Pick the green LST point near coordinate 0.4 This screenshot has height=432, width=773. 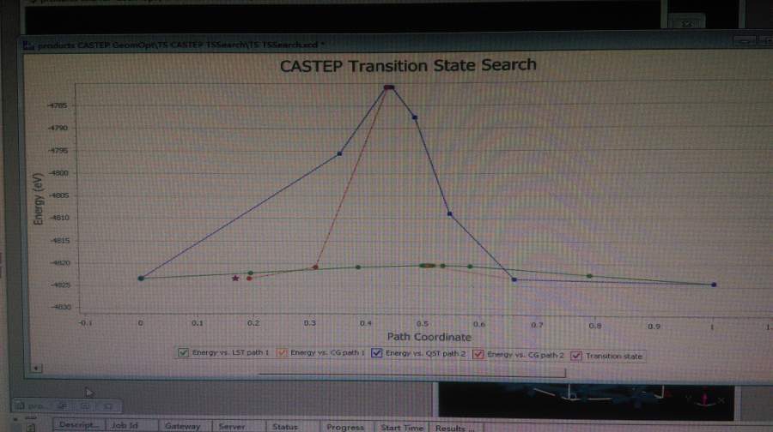point(358,267)
